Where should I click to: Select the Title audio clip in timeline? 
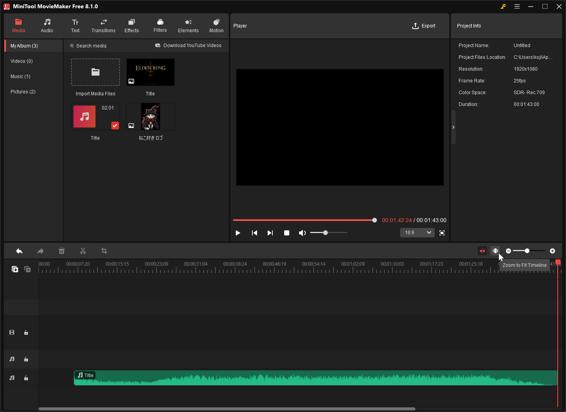316,378
